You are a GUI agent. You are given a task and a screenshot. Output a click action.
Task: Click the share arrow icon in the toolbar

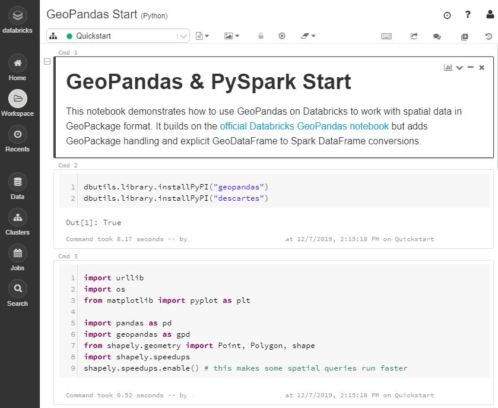[414, 36]
